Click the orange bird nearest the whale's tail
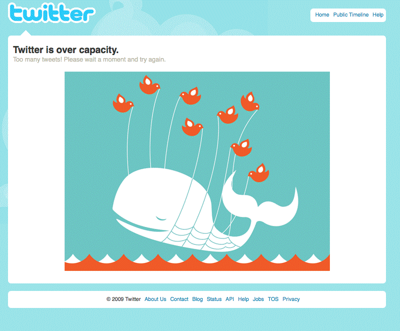Viewport: 400px width, 331px height. click(x=259, y=173)
